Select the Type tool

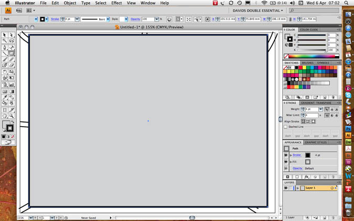click(x=12, y=47)
